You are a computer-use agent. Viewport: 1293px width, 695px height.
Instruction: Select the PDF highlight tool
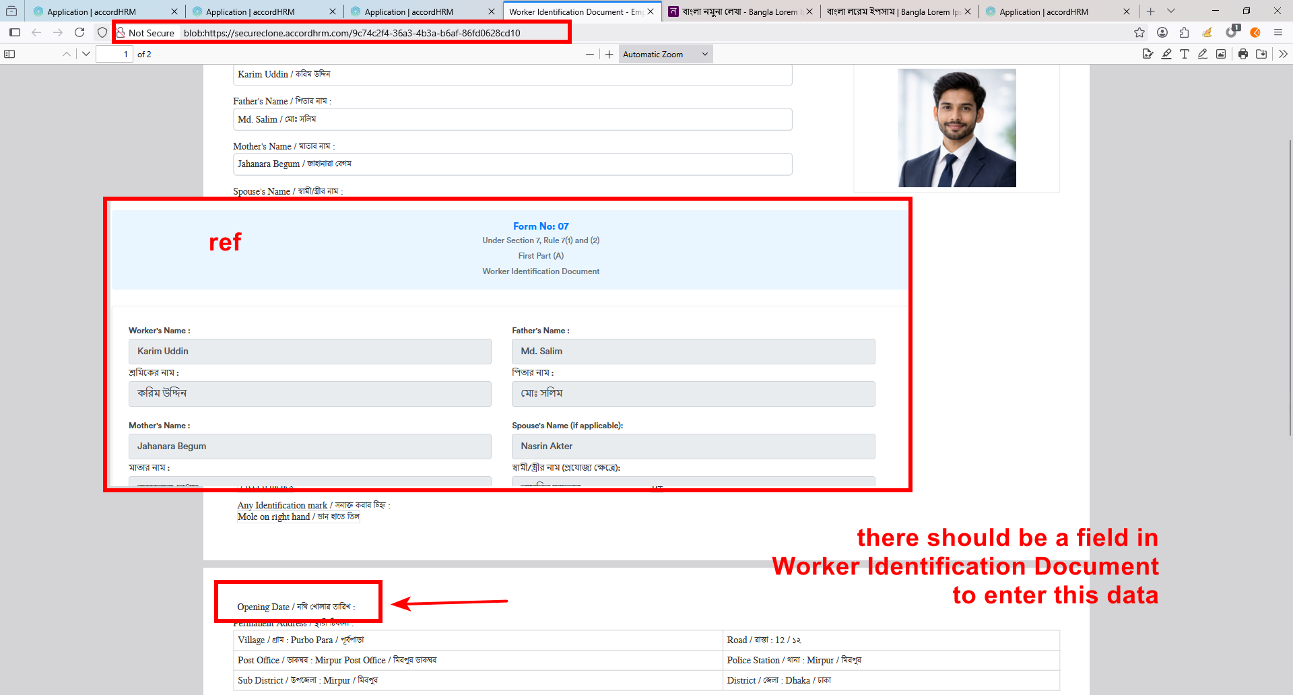click(1166, 54)
